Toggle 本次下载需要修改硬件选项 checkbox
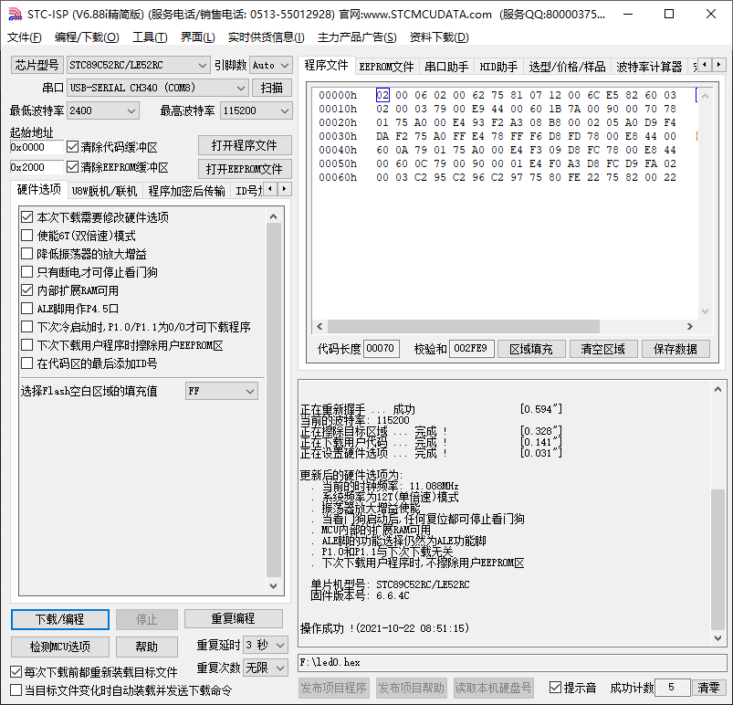 click(27, 217)
